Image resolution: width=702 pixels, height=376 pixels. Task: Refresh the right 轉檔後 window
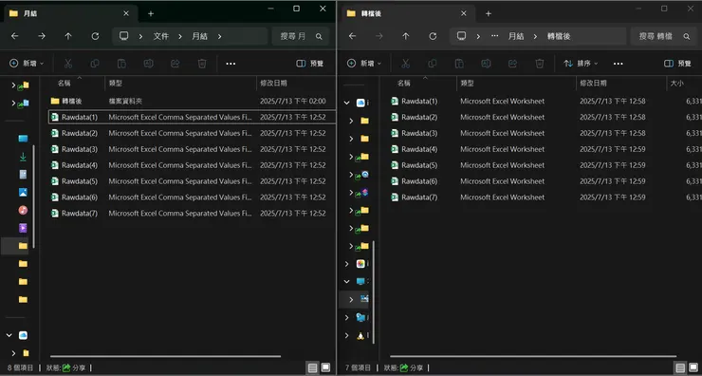click(x=433, y=36)
